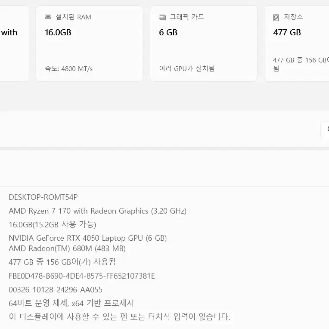Select the device name DESKTOP-ROMT54P
329x329 pixels.
43,197
